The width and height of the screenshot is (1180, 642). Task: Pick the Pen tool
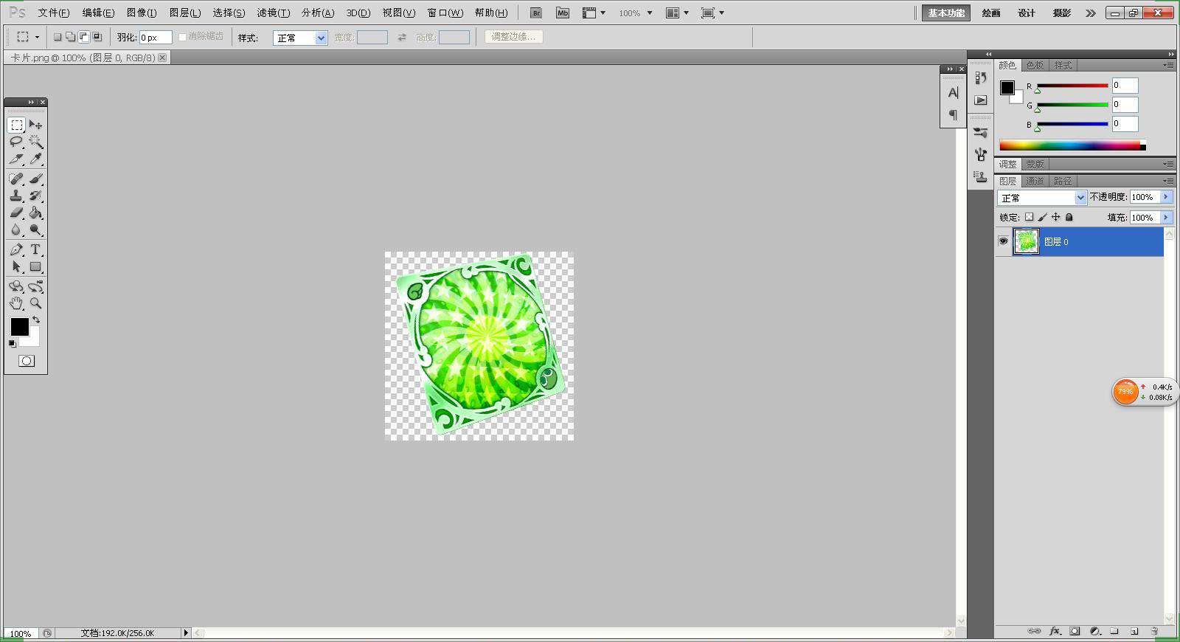(x=16, y=249)
